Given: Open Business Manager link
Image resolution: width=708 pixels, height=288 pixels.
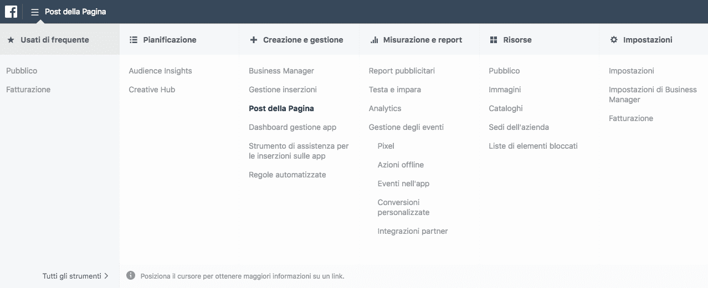Looking at the screenshot, I should point(281,71).
